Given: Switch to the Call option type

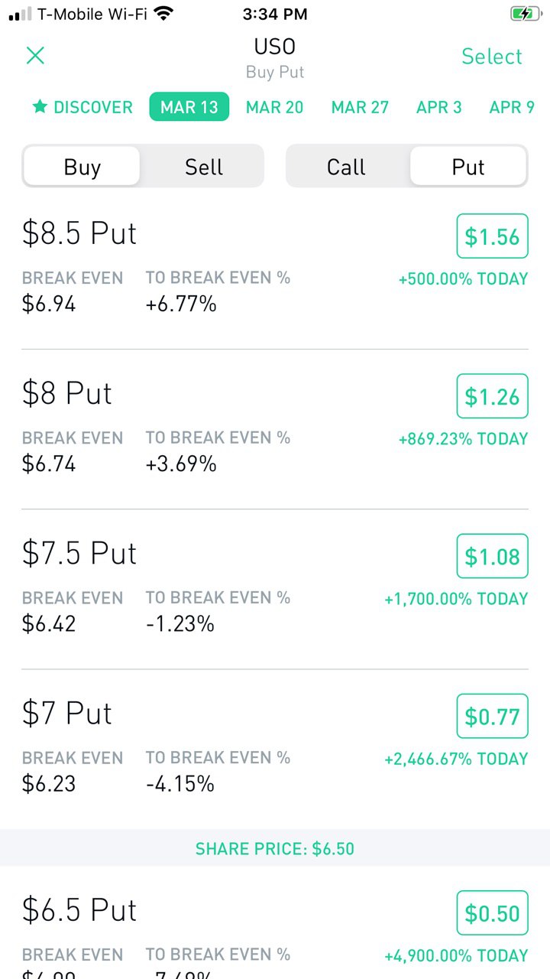Looking at the screenshot, I should click(x=346, y=167).
